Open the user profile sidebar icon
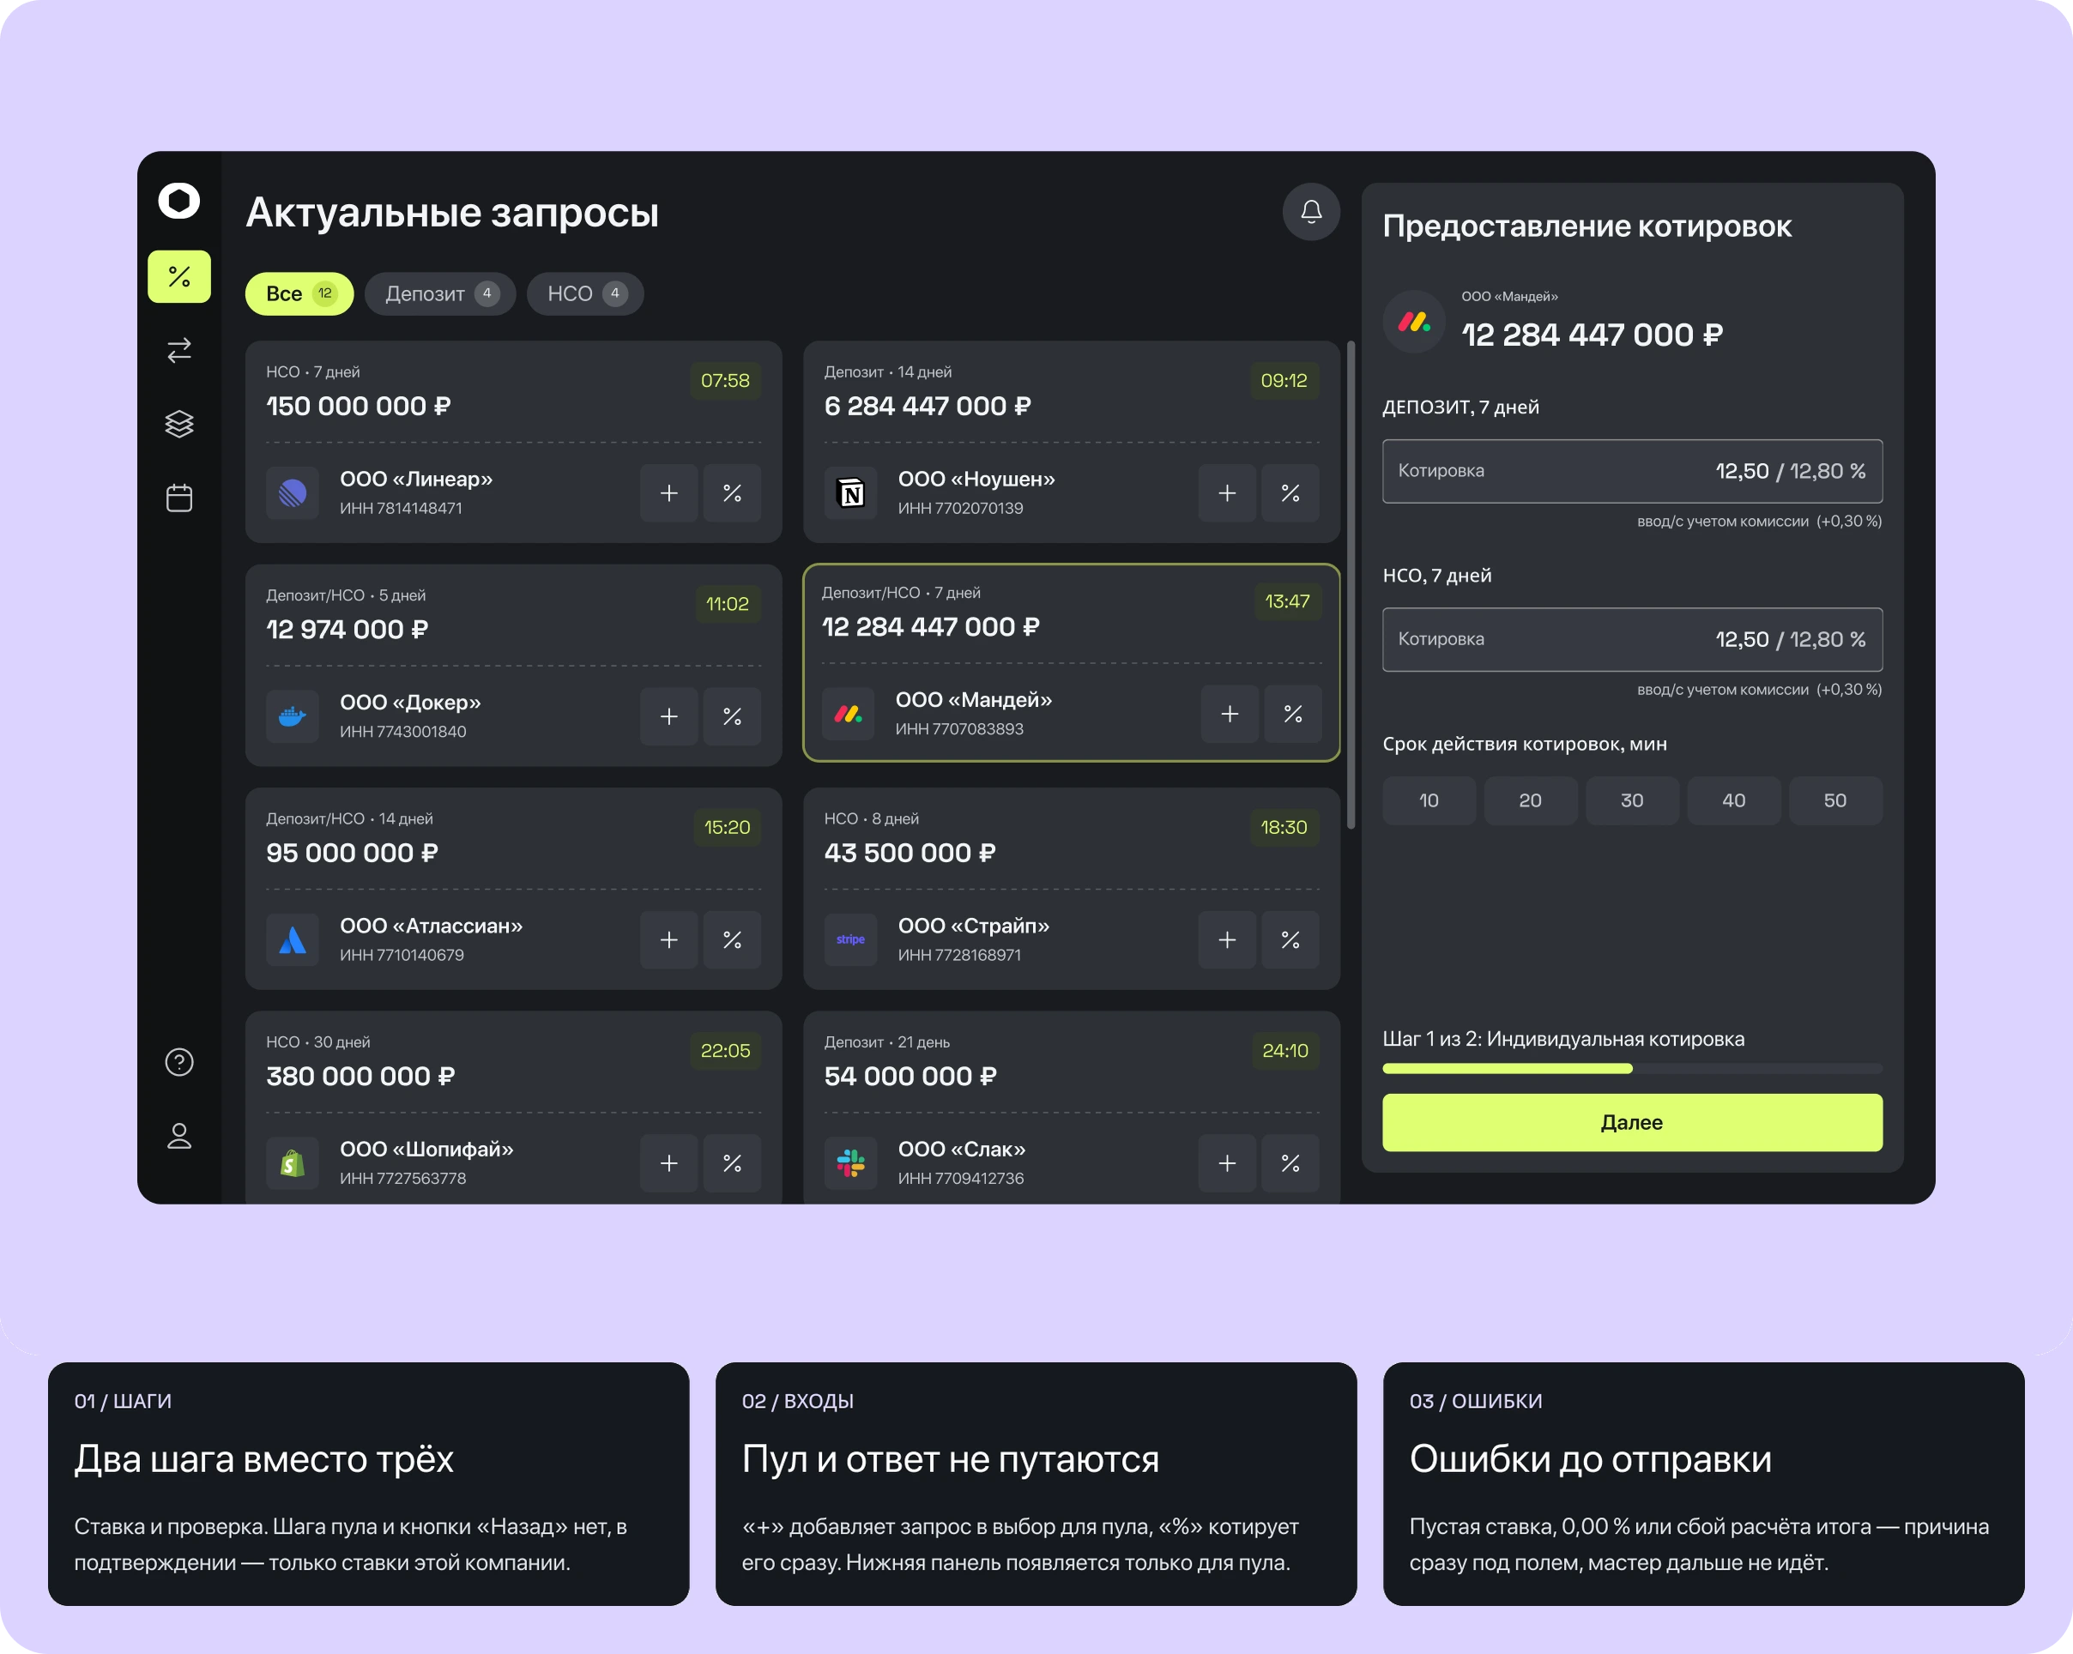The image size is (2073, 1654). coord(178,1136)
